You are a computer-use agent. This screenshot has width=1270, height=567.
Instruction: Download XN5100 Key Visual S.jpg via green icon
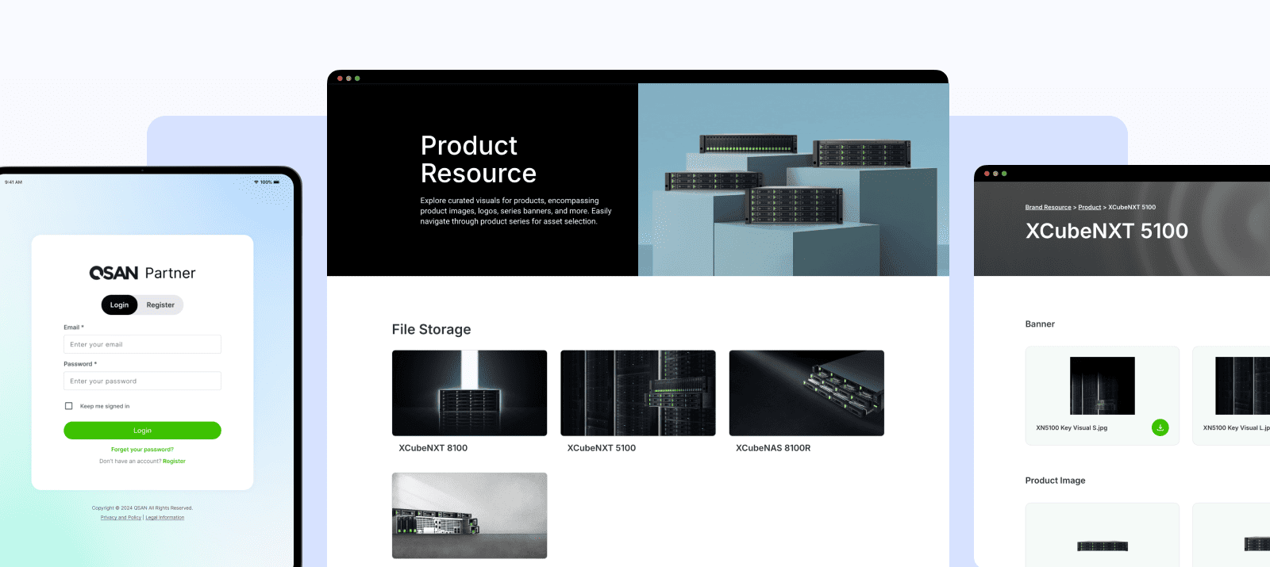coord(1160,427)
